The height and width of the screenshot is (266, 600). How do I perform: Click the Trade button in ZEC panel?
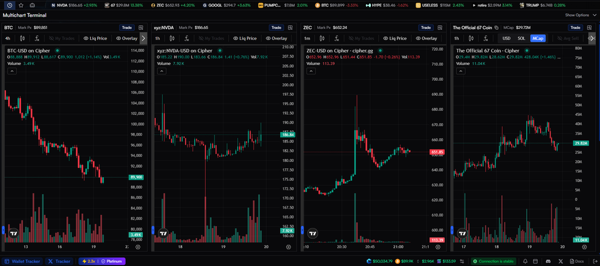point(426,27)
